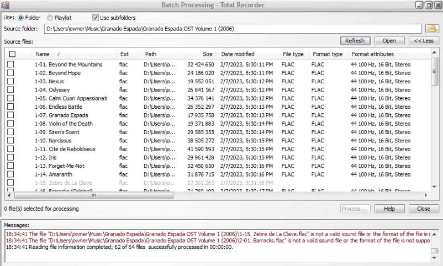Check the box for 1-04. Odyssey
443x266 pixels.
pos(10,90)
